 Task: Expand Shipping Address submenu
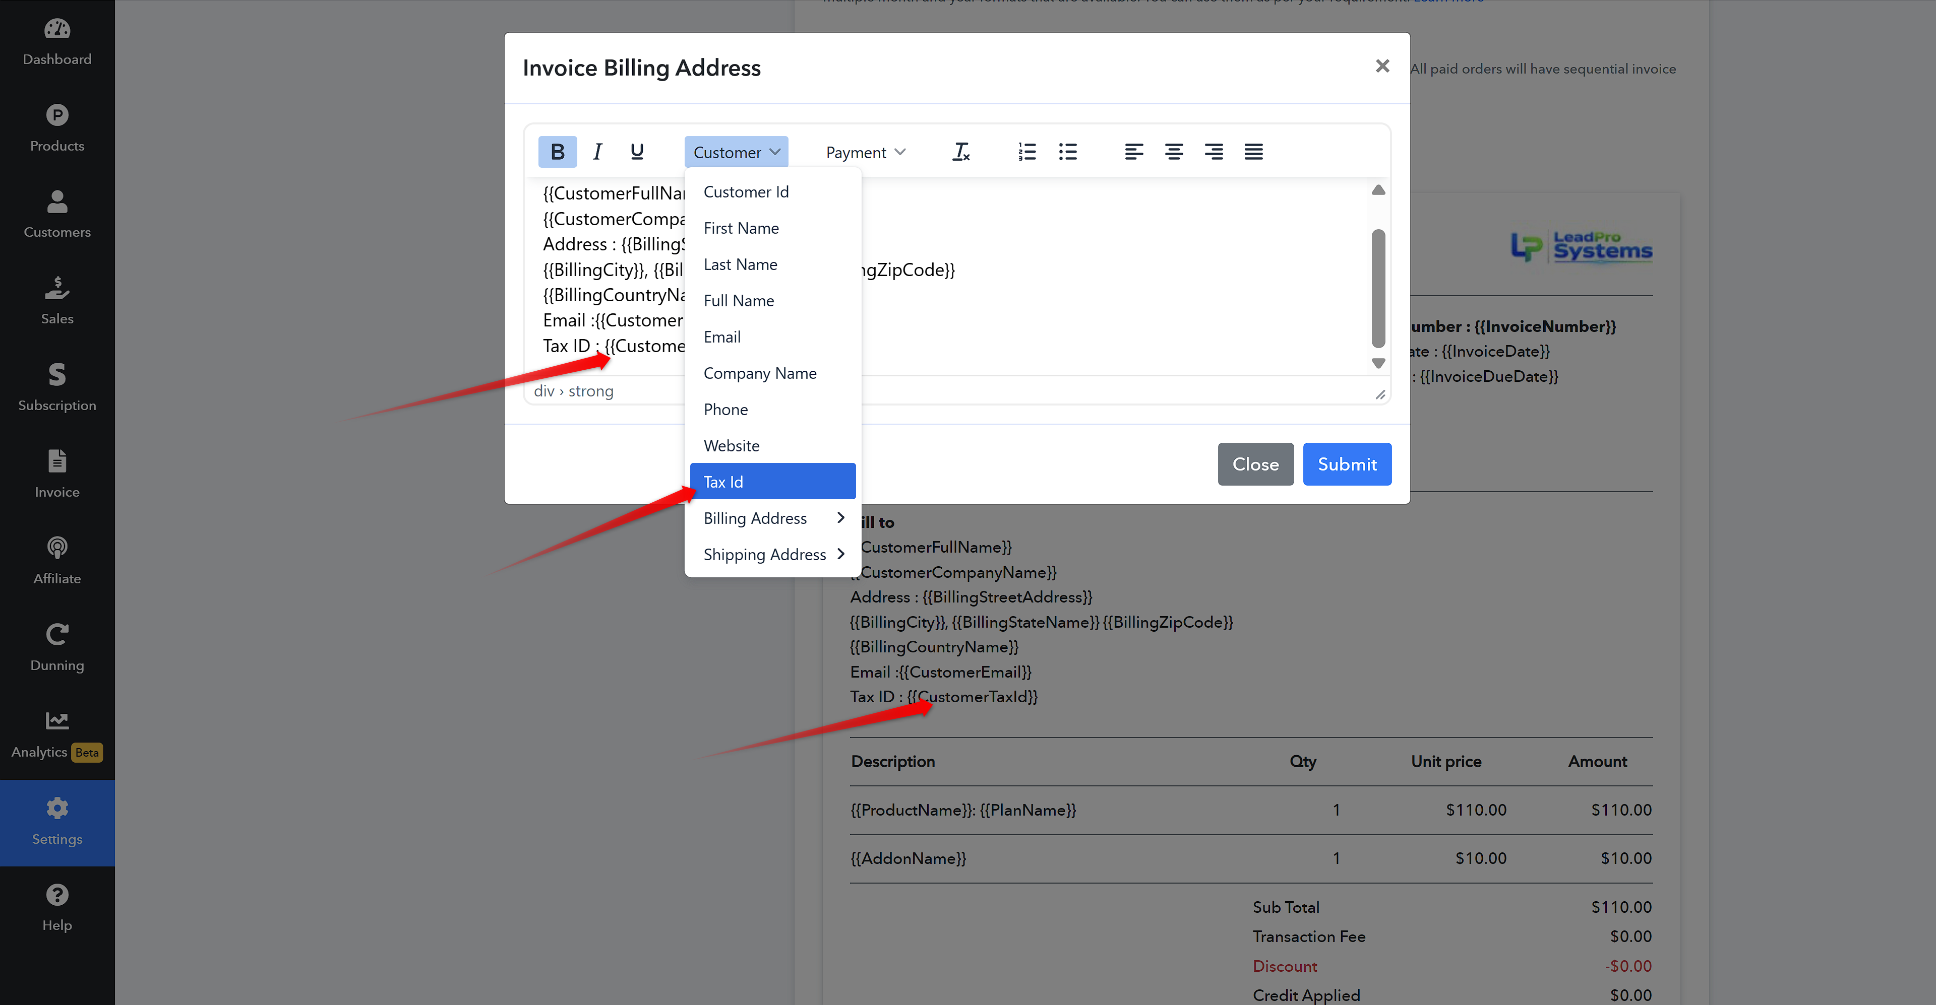tap(772, 554)
